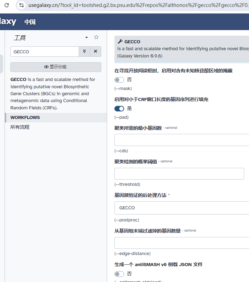Click the (--mask) help text
Screen dimensions: 249x282
123,89
